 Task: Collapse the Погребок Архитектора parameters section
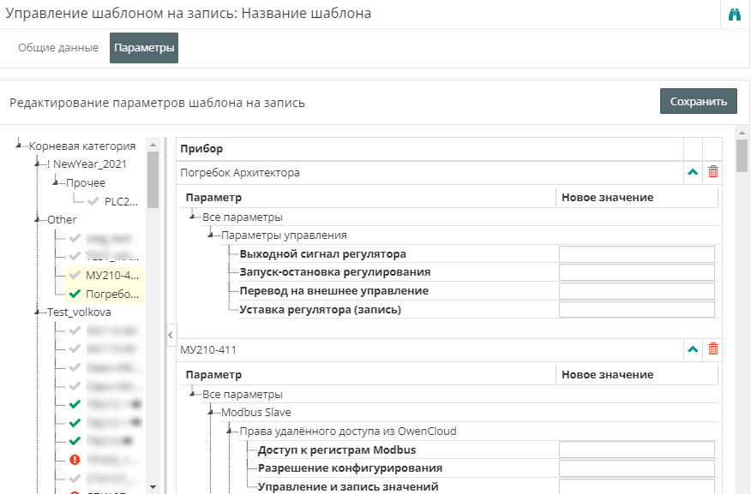[693, 172]
